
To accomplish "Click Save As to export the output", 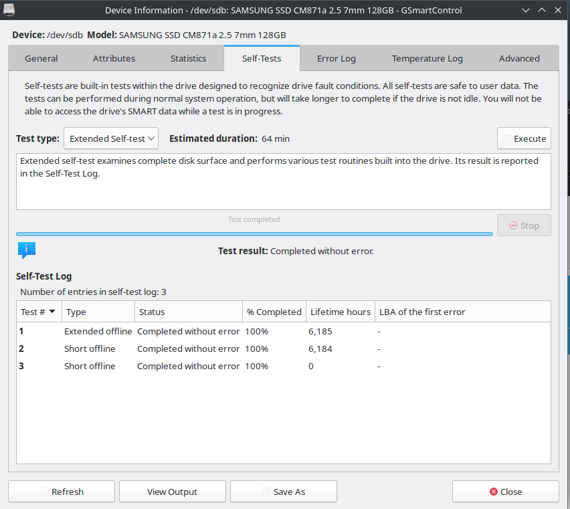I will (283, 492).
